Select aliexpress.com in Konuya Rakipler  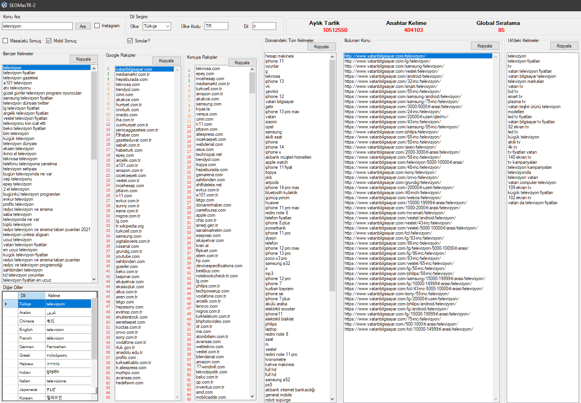pyautogui.click(x=209, y=134)
